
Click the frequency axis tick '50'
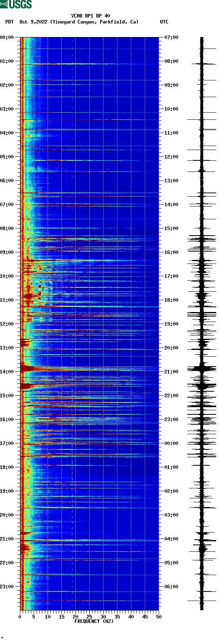[159, 617]
